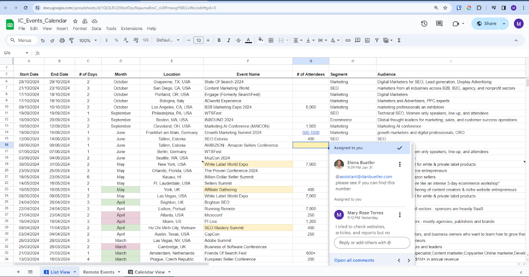
Task: Decrease decimal places
Action: click(x=126, y=40)
